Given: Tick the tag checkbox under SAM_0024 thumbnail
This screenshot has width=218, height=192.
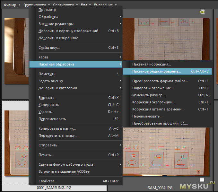Looking at the screenshot, I should pos(202,179).
